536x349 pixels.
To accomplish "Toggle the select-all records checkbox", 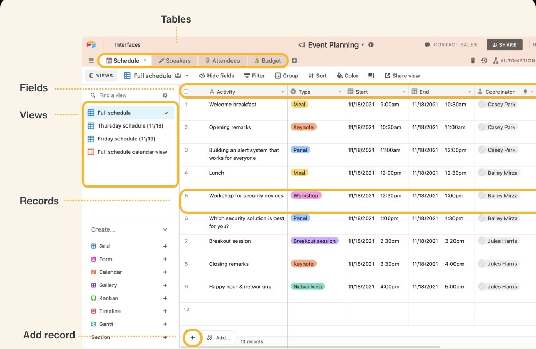I will [x=186, y=91].
